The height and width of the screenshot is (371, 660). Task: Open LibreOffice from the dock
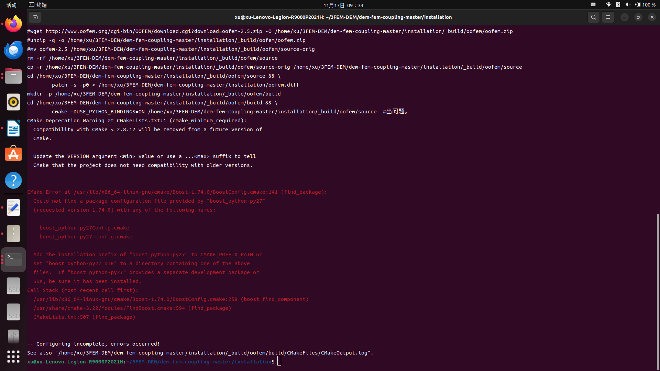pyautogui.click(x=13, y=128)
